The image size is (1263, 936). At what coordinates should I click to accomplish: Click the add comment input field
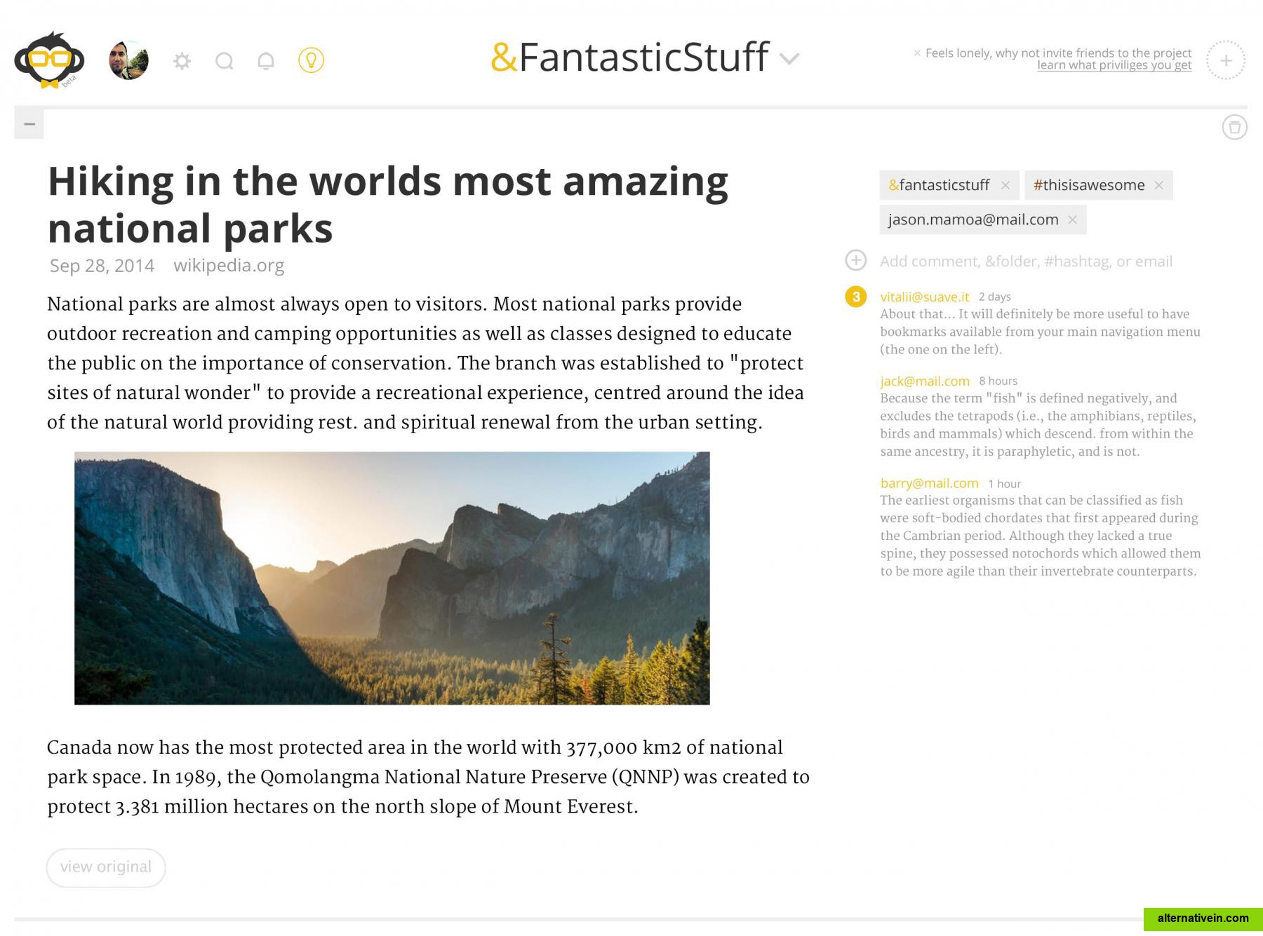1026,262
